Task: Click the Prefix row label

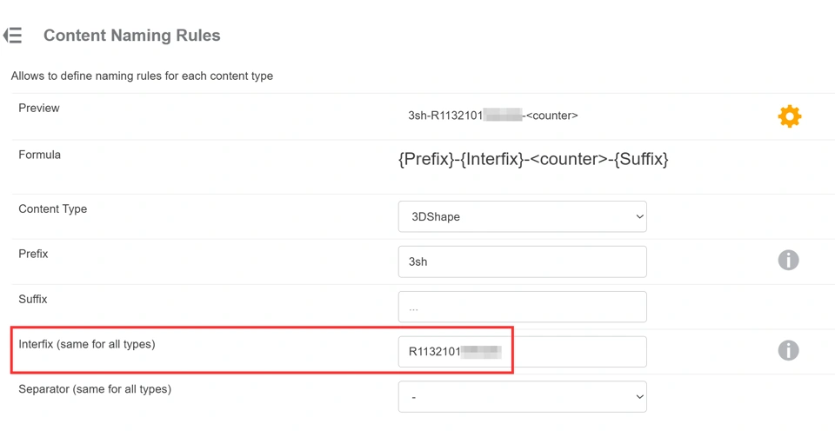Action: (33, 255)
